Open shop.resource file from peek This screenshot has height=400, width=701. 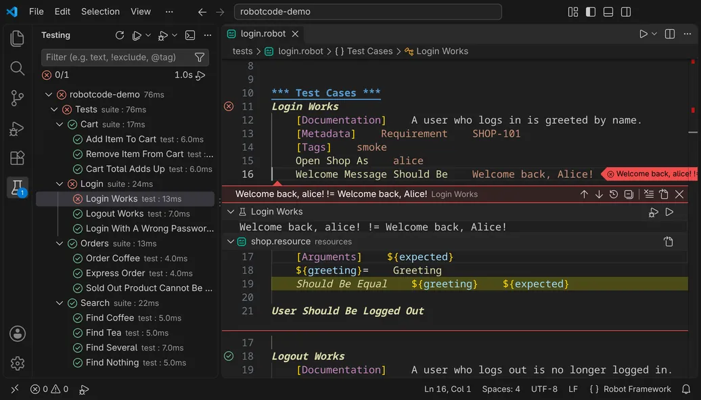pos(669,242)
